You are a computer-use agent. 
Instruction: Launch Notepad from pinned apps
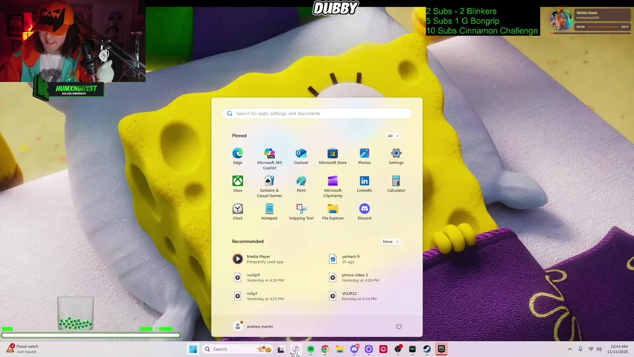pyautogui.click(x=269, y=212)
